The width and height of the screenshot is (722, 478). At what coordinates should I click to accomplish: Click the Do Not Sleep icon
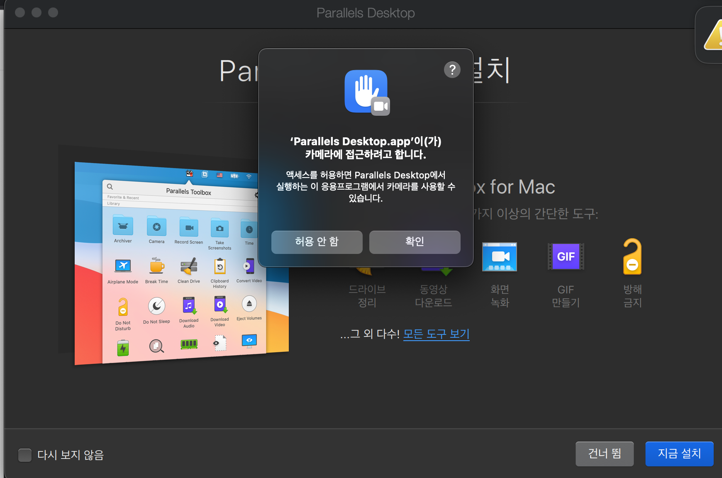click(157, 306)
